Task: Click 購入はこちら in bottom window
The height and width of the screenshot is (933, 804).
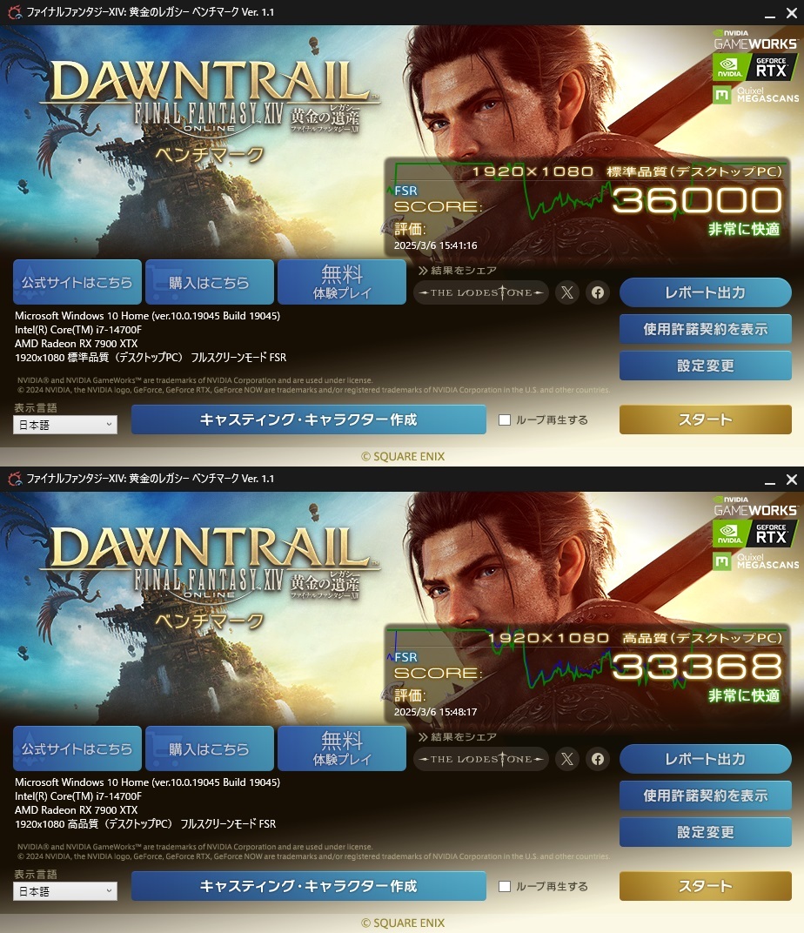Action: point(210,748)
